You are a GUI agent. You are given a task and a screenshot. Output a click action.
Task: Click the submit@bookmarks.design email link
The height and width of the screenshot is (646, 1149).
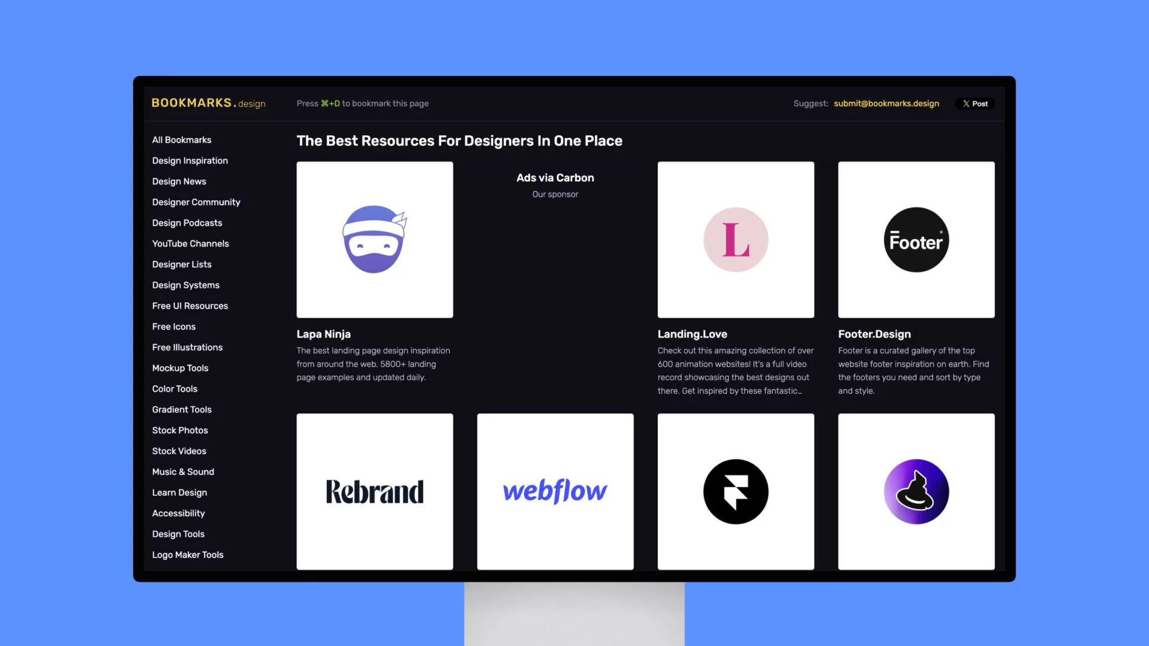tap(886, 103)
